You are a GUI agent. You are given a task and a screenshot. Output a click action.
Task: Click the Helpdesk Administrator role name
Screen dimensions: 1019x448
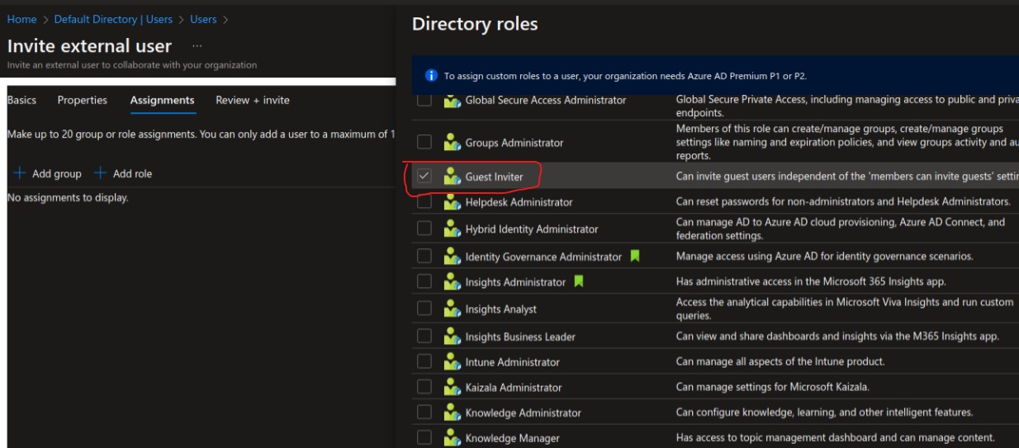click(x=519, y=202)
